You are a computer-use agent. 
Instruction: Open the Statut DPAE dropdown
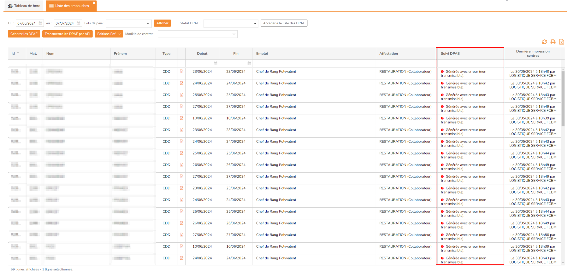255,23
